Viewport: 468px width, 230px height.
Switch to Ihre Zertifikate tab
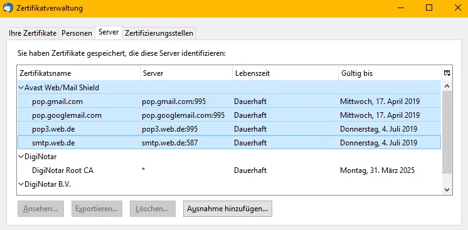(x=33, y=33)
